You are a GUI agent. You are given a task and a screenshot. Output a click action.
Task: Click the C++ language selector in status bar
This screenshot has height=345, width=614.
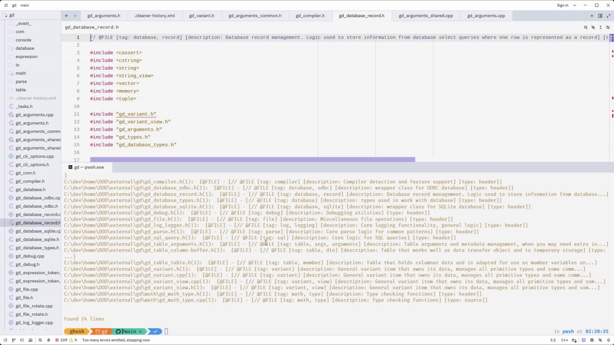565,340
